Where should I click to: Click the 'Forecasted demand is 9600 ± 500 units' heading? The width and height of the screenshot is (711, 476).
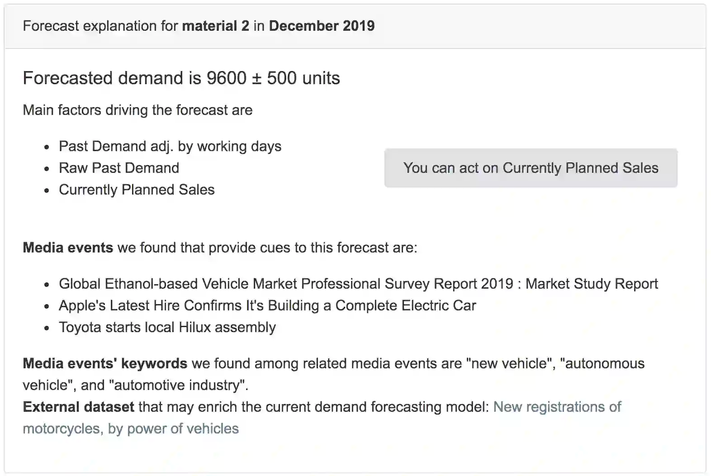pos(181,78)
